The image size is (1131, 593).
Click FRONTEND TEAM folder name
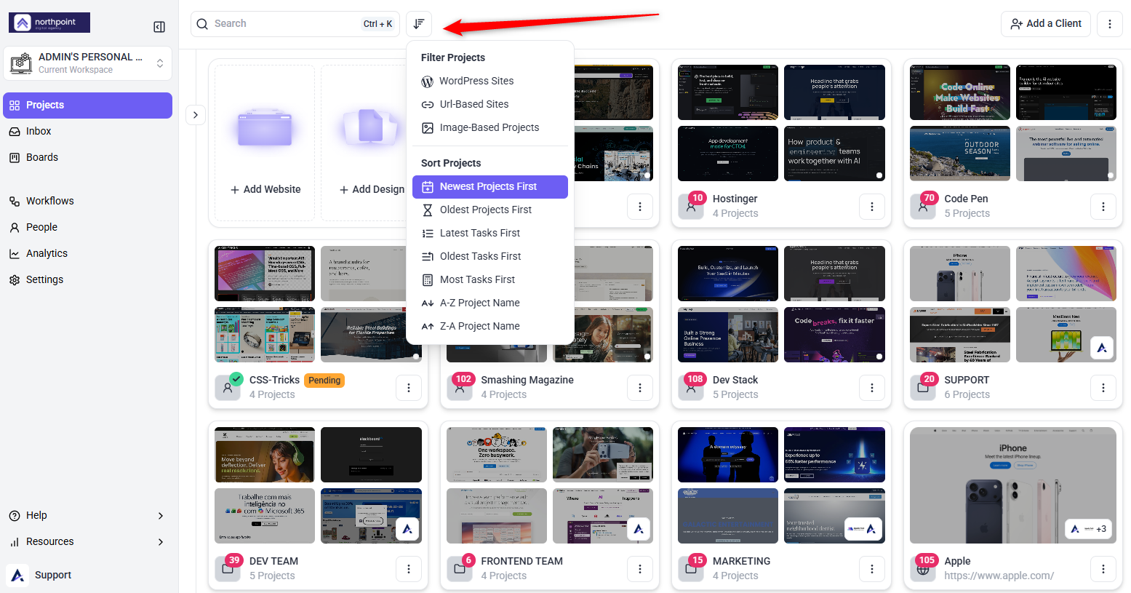click(x=521, y=562)
